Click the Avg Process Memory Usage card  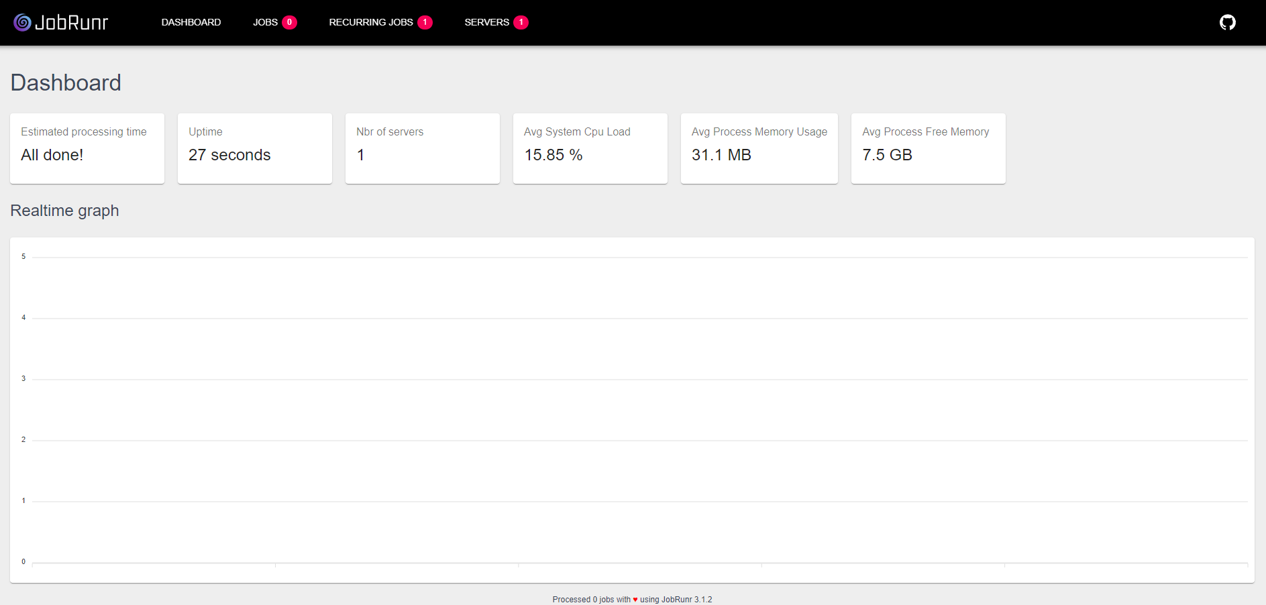[759, 148]
